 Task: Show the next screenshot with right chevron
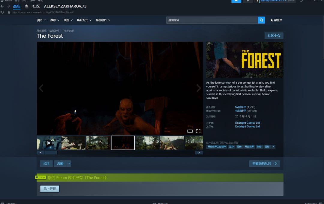(x=198, y=88)
